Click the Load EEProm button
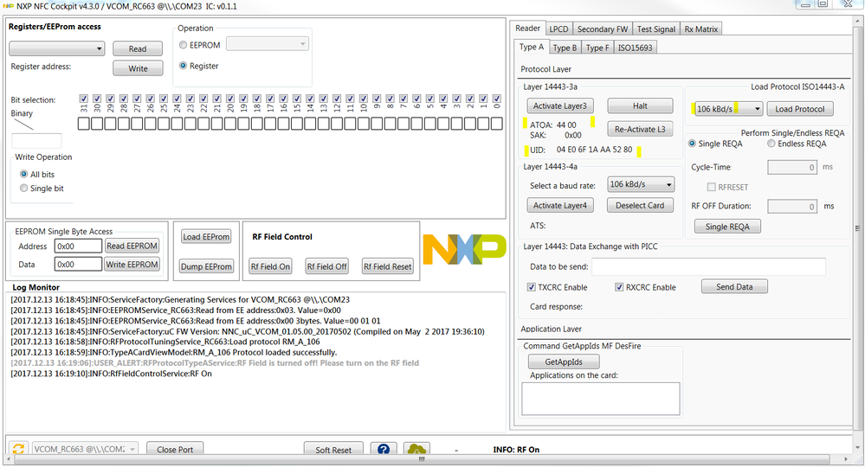 pos(206,237)
